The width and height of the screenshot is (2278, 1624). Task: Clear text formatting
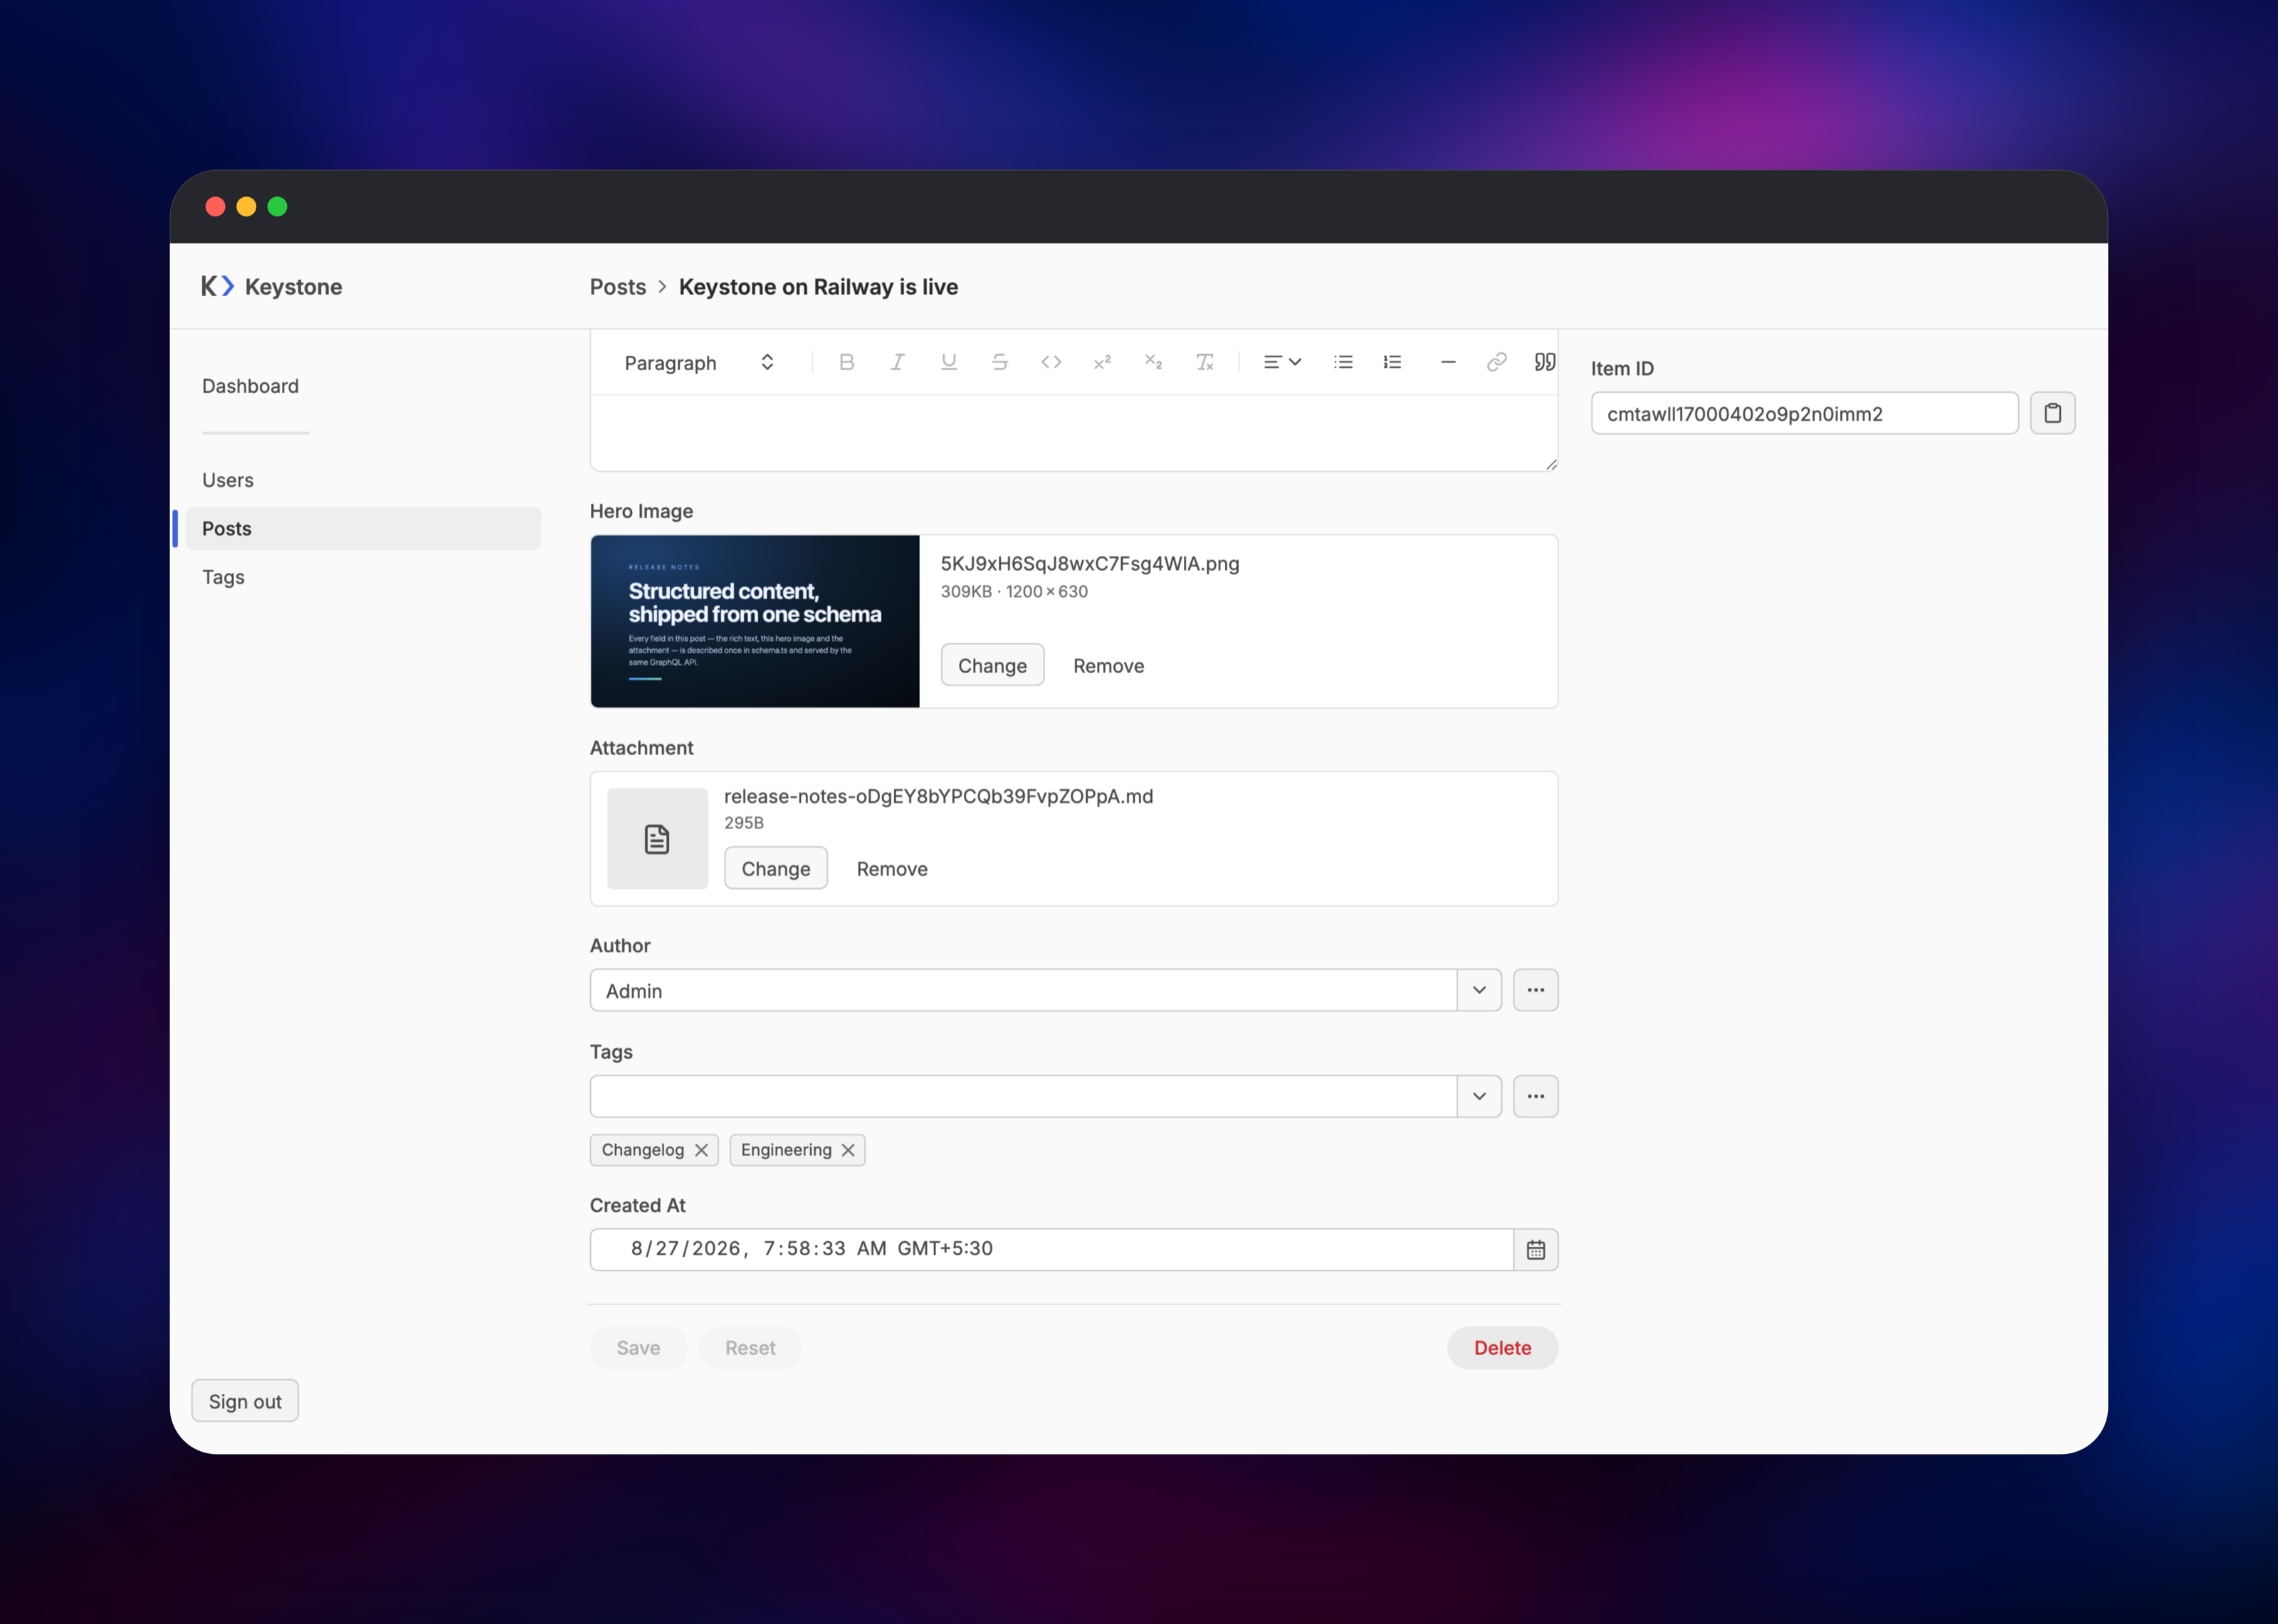[1204, 362]
